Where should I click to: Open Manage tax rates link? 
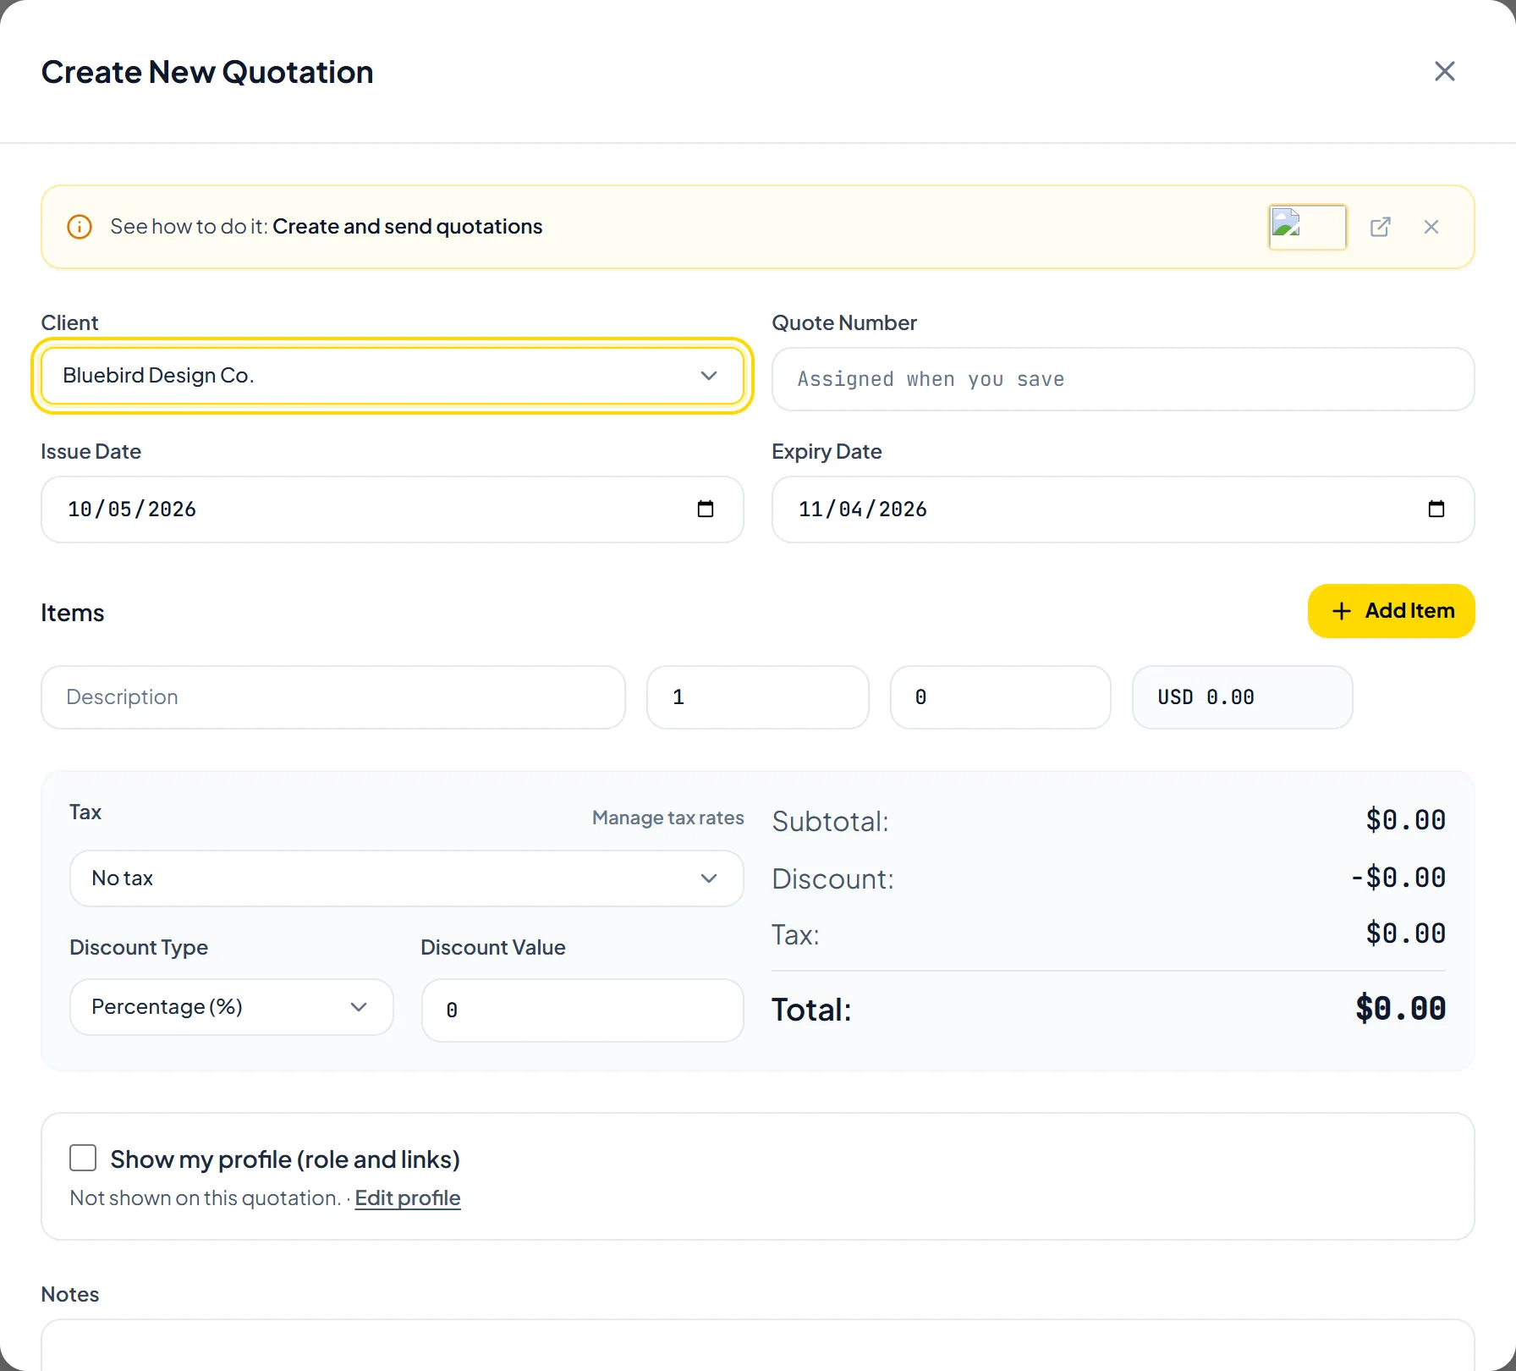click(667, 818)
